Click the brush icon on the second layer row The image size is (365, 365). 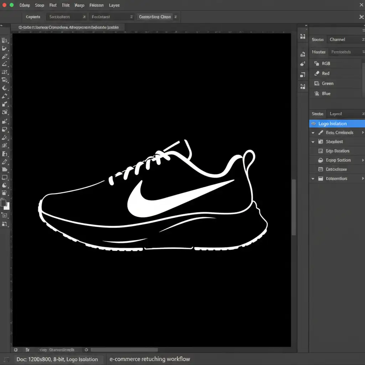[x=320, y=133]
